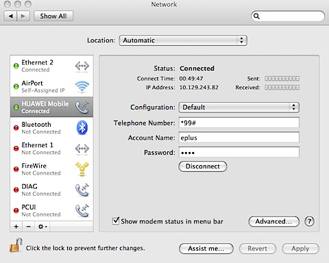
Task: Click green status dot of HUAWEI Mobile
Action: coord(16,107)
